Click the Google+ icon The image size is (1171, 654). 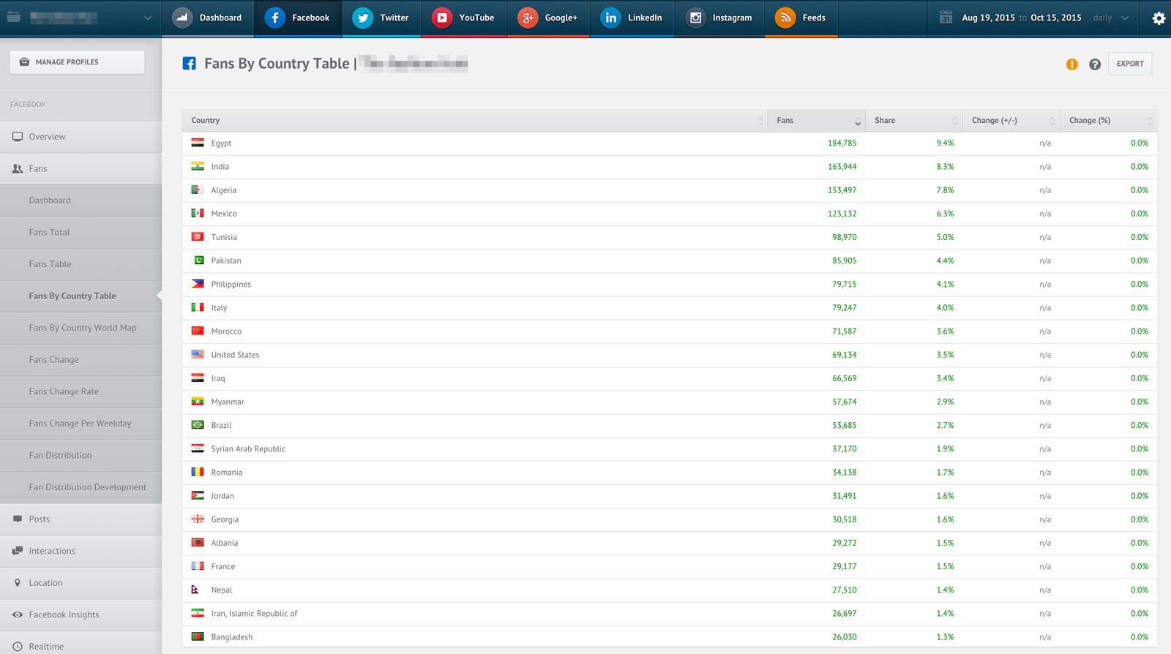(528, 18)
